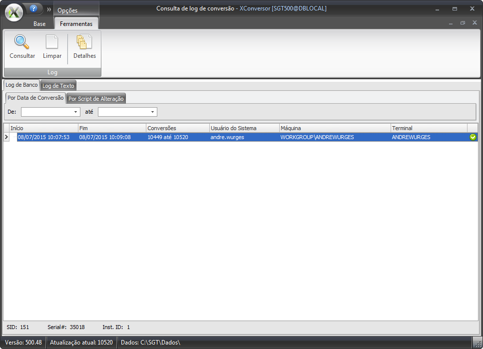Click the Consultar magnifier icon
Image resolution: width=483 pixels, height=349 pixels.
pos(22,42)
